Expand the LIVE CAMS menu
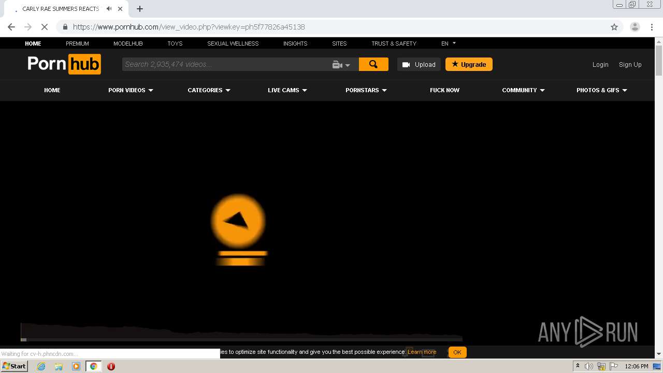The width and height of the screenshot is (663, 373). pyautogui.click(x=287, y=90)
